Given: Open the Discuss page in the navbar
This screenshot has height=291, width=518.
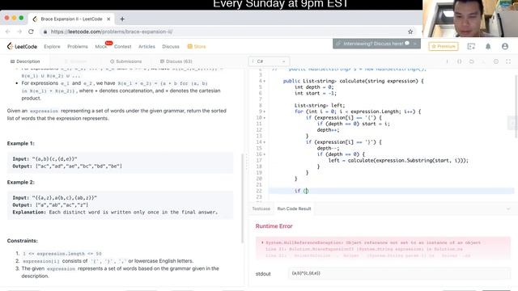Looking at the screenshot, I should (x=171, y=47).
